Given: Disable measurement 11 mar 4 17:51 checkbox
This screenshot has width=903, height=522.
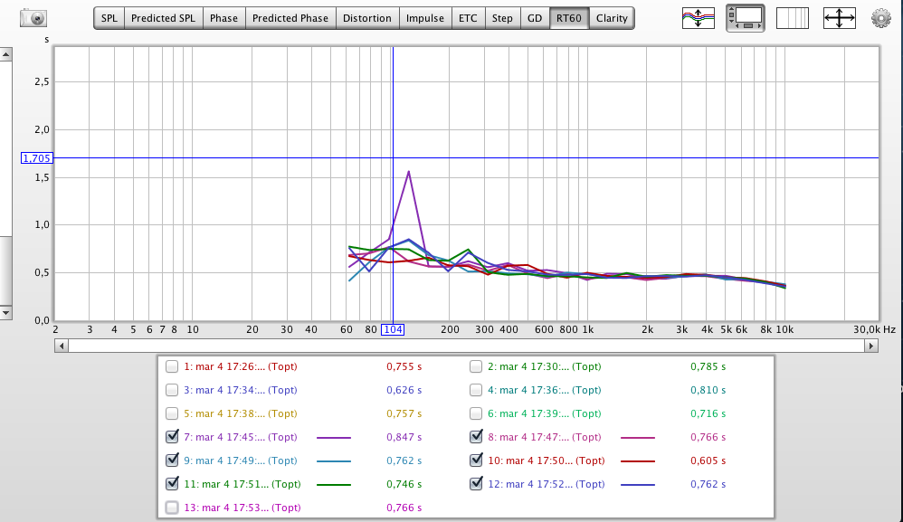Looking at the screenshot, I should [x=172, y=484].
